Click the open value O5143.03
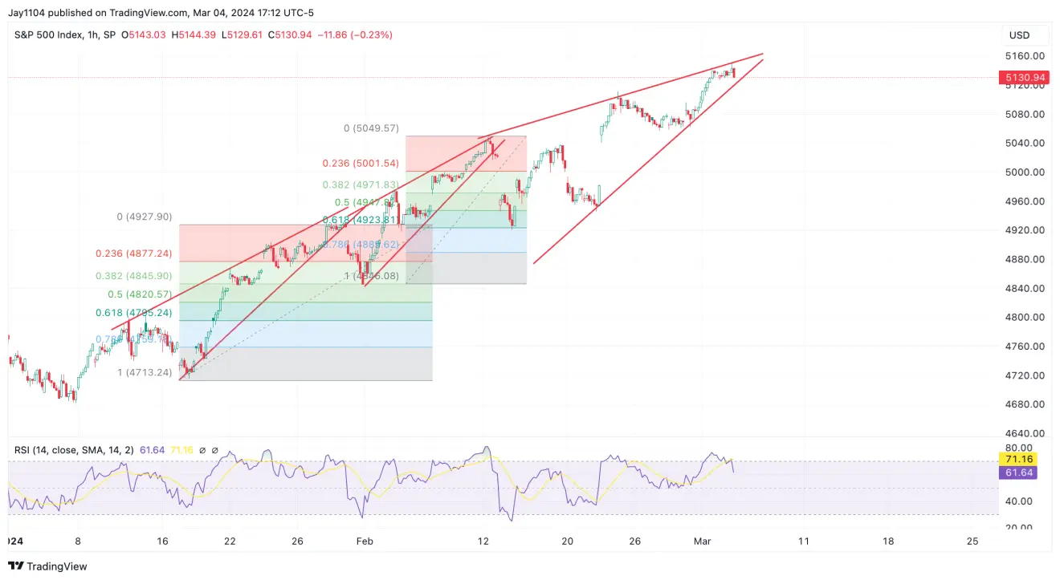The image size is (1060, 580). click(144, 34)
